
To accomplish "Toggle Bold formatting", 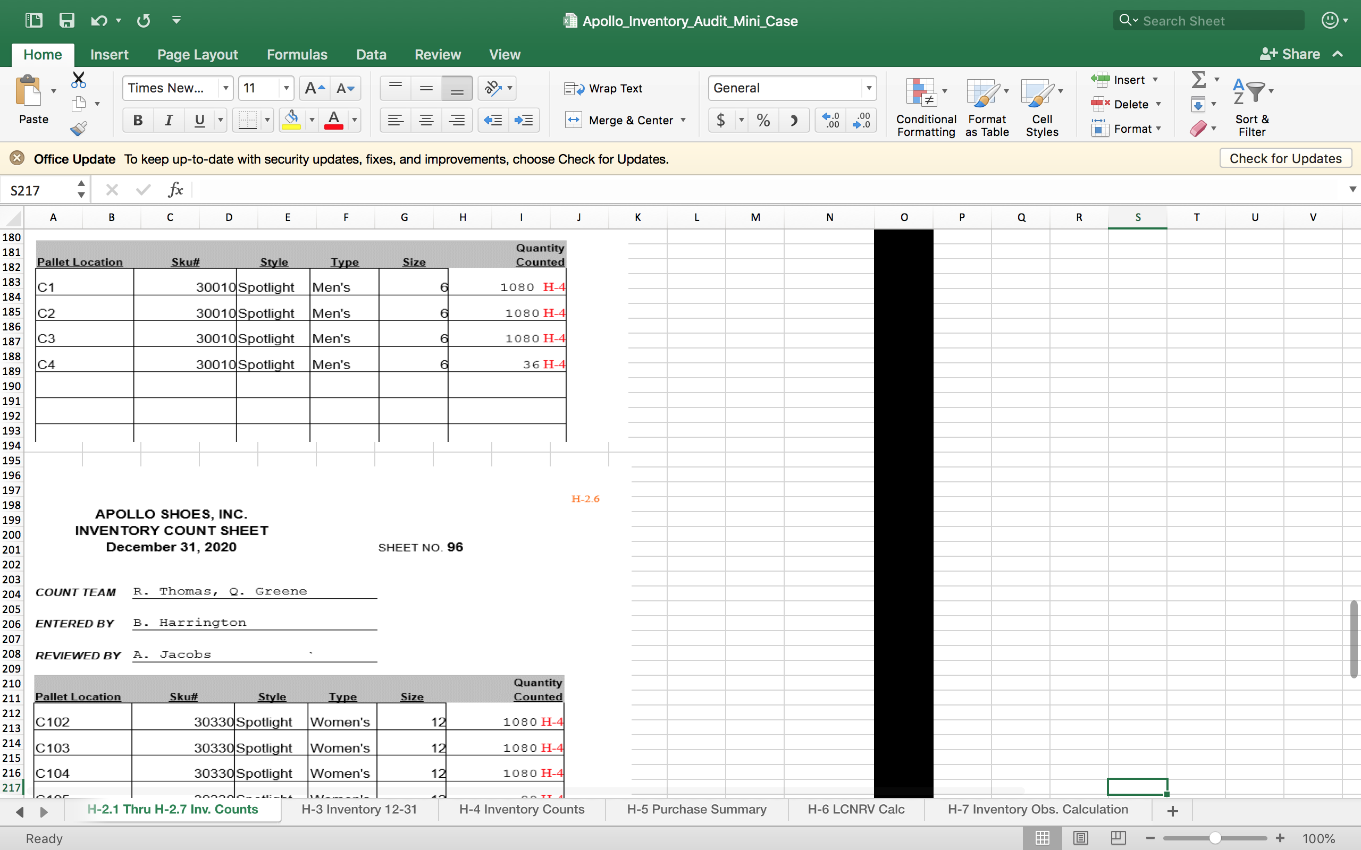I will pos(138,120).
